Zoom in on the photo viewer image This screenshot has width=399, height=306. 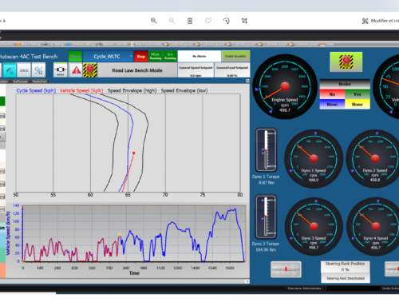pyautogui.click(x=154, y=21)
